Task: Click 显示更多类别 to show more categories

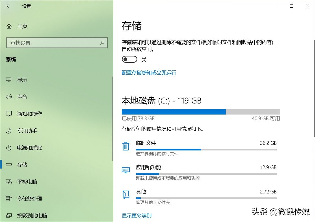Action: pos(137,215)
